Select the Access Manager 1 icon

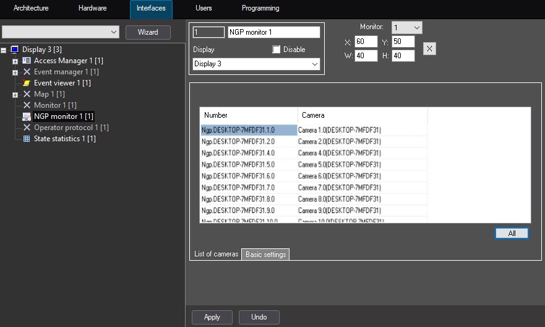tap(27, 61)
